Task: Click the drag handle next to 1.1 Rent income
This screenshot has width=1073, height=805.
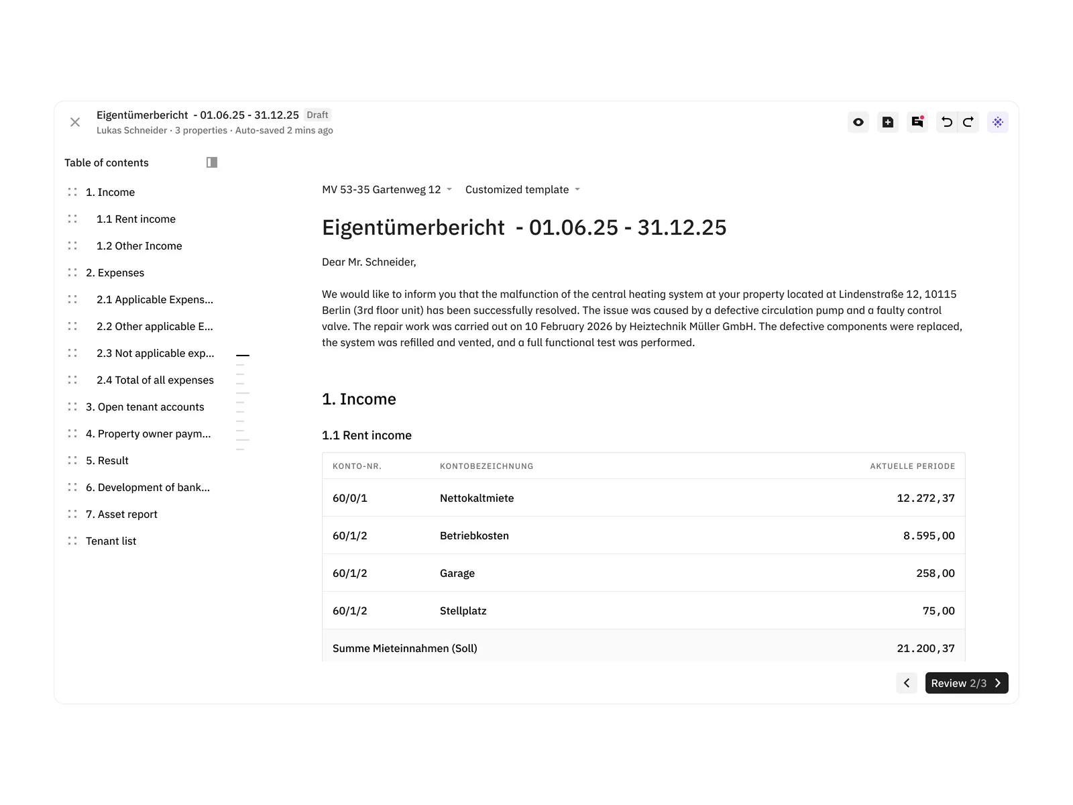Action: click(72, 219)
